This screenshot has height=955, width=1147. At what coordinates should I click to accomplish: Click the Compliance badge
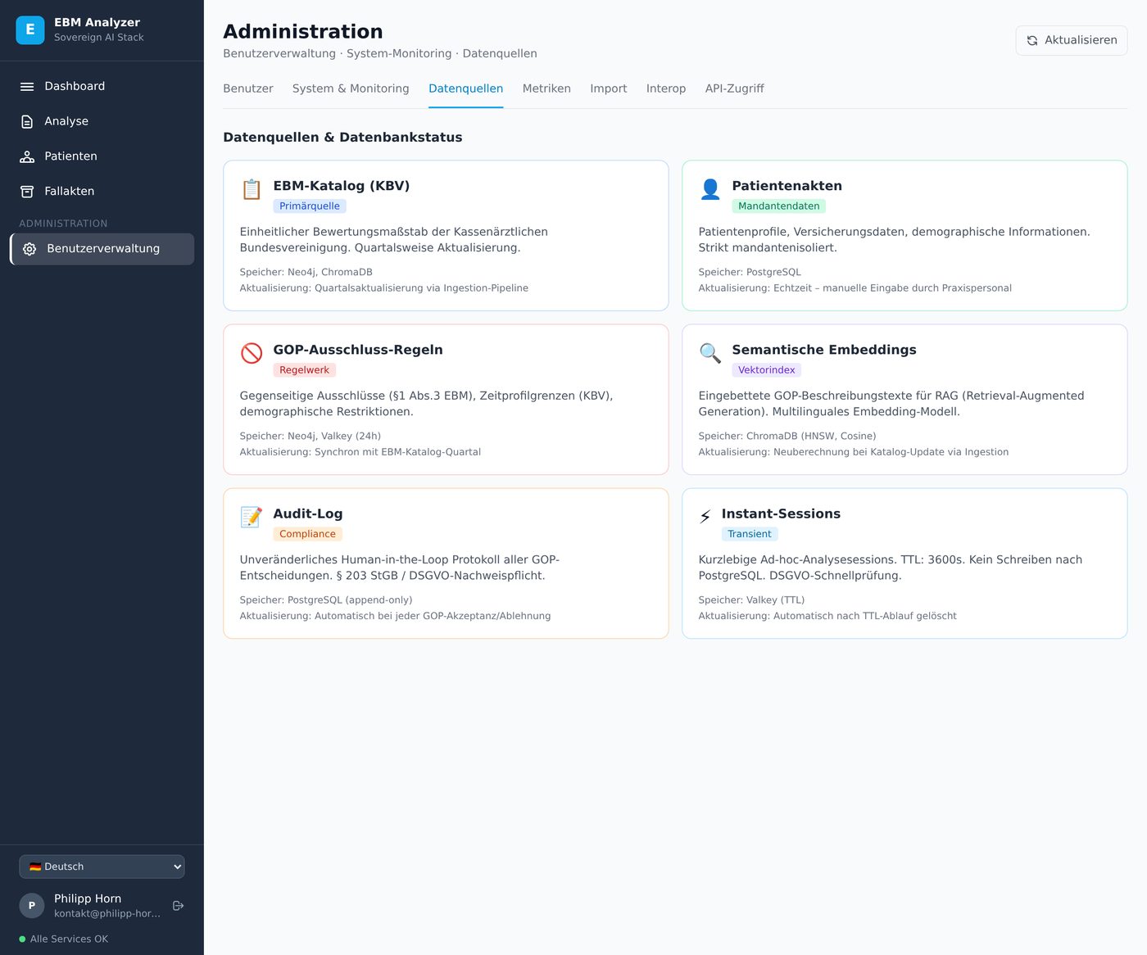(x=307, y=534)
